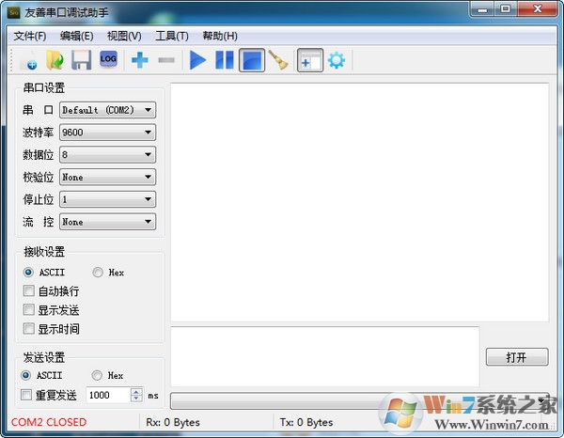Viewport: 564px width, 438px height.
Task: Enable the 自动换行 checkbox
Action: pyautogui.click(x=29, y=291)
